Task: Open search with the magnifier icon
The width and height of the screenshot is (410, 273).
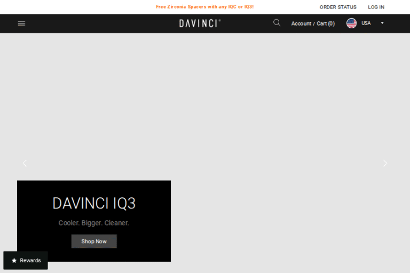Action: [277, 23]
